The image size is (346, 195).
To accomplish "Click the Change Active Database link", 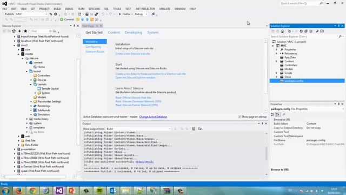I will pyautogui.click(x=153, y=117).
